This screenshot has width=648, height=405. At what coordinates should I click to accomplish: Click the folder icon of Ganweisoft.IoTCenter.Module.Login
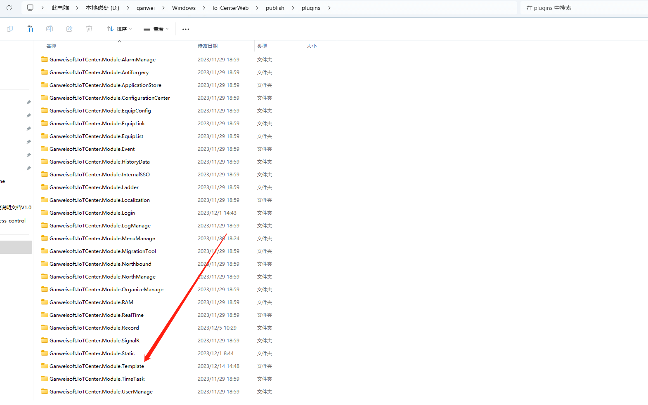(45, 213)
